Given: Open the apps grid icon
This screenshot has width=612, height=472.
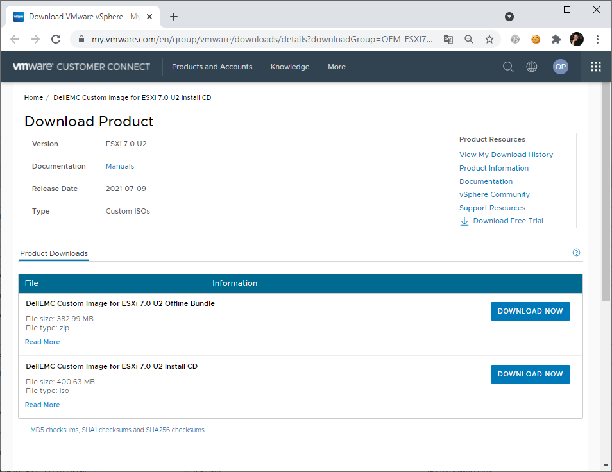Looking at the screenshot, I should point(595,67).
